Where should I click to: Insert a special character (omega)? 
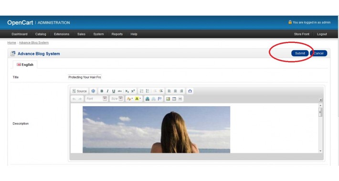coord(190,91)
